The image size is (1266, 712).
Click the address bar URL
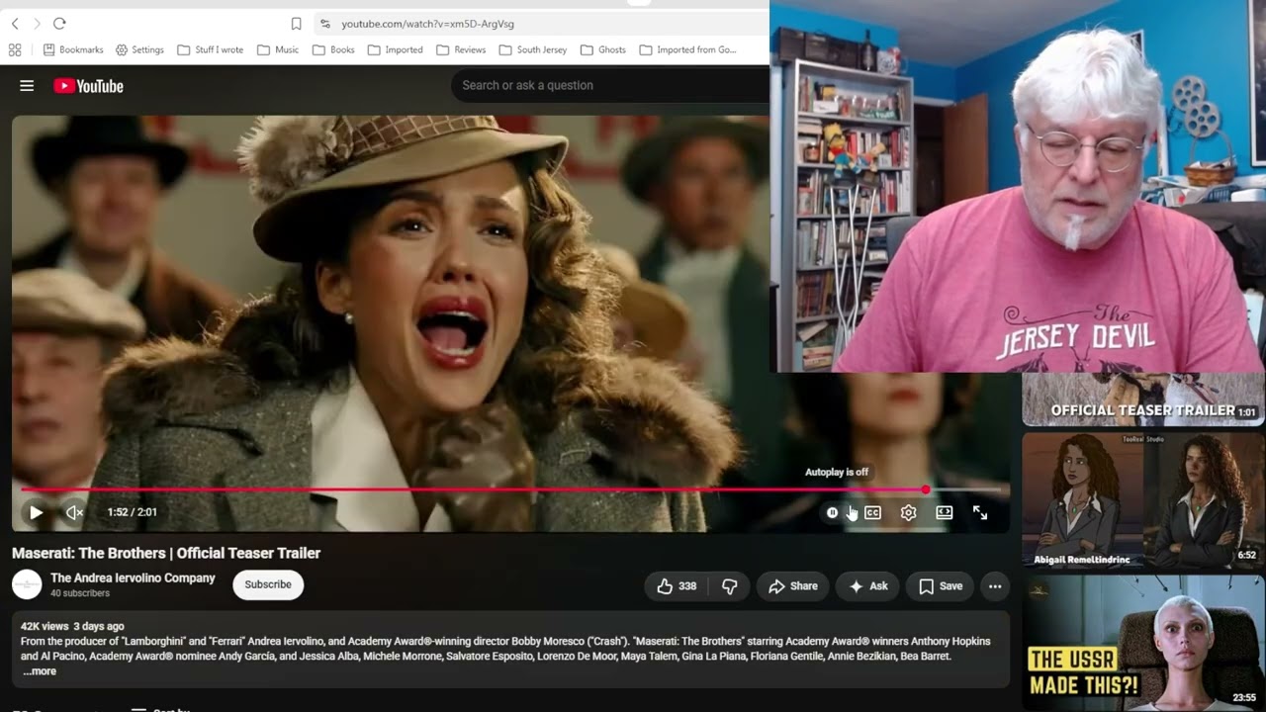427,24
